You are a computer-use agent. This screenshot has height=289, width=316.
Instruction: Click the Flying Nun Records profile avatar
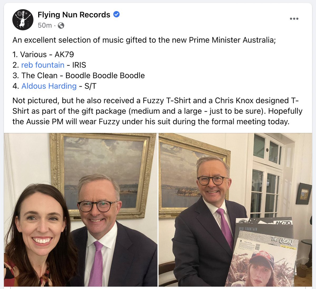(23, 20)
